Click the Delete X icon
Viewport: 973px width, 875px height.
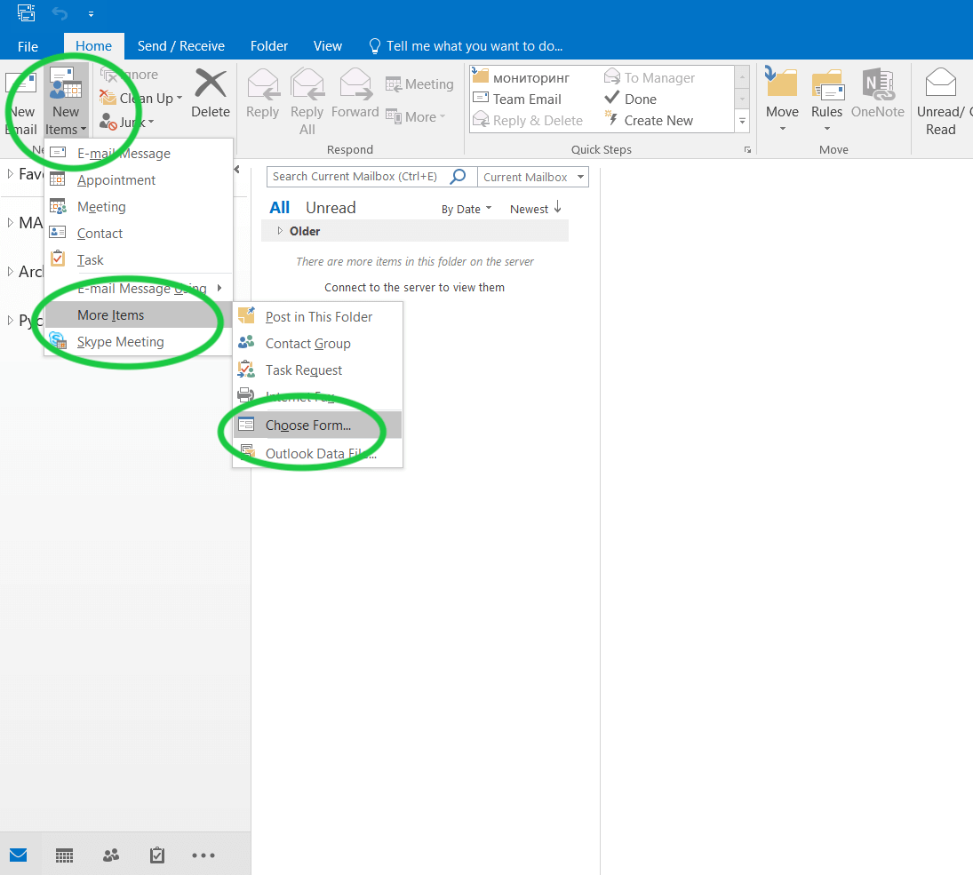click(x=211, y=84)
